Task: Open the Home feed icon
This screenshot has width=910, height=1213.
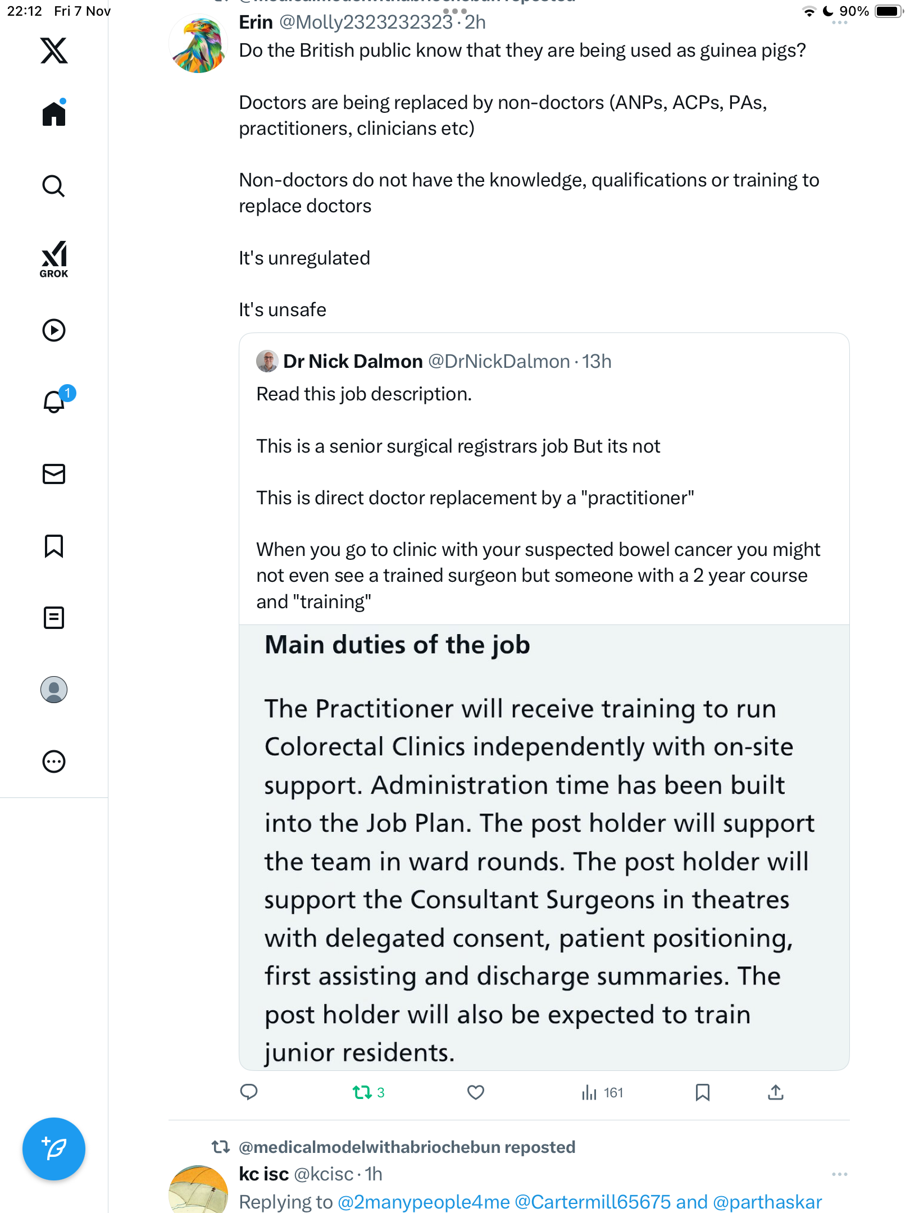Action: [54, 114]
